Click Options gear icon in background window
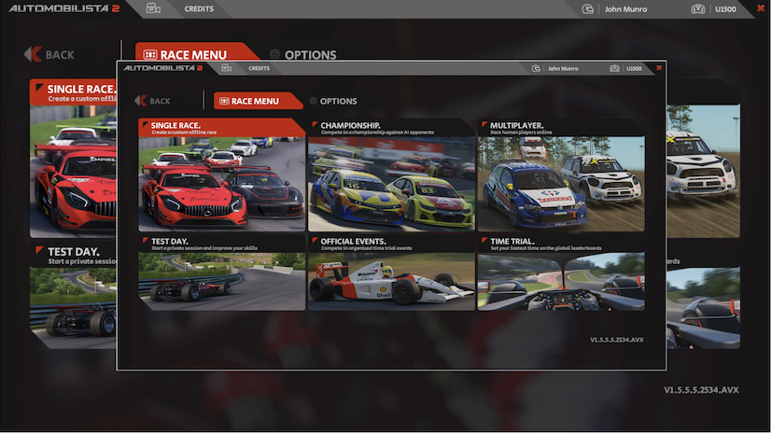Screen dimensions: 772x433 274,55
